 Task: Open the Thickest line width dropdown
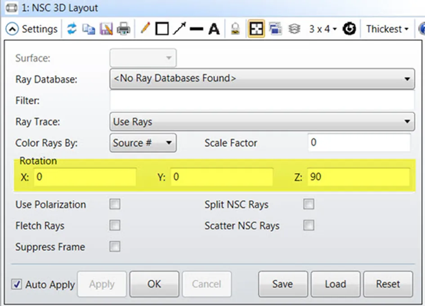pyautogui.click(x=387, y=29)
